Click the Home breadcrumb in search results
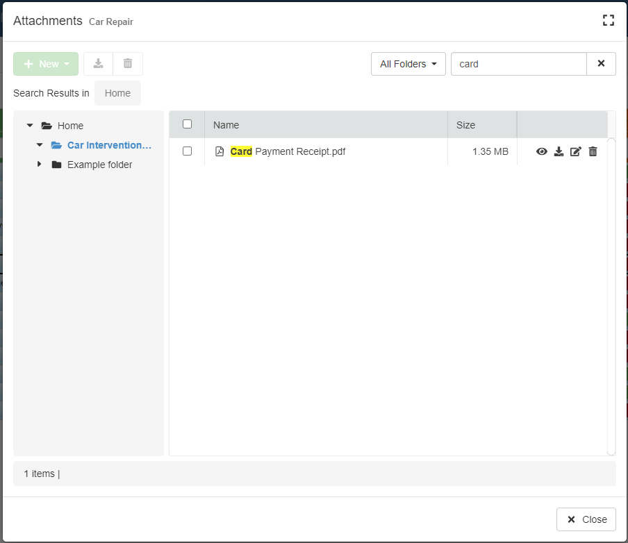Screen dimensions: 628x543 click(117, 93)
